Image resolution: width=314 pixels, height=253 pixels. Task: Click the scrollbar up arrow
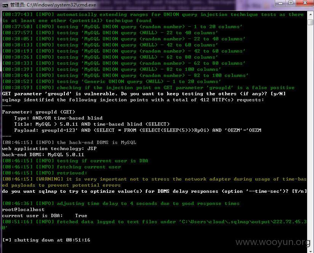pos(311,14)
